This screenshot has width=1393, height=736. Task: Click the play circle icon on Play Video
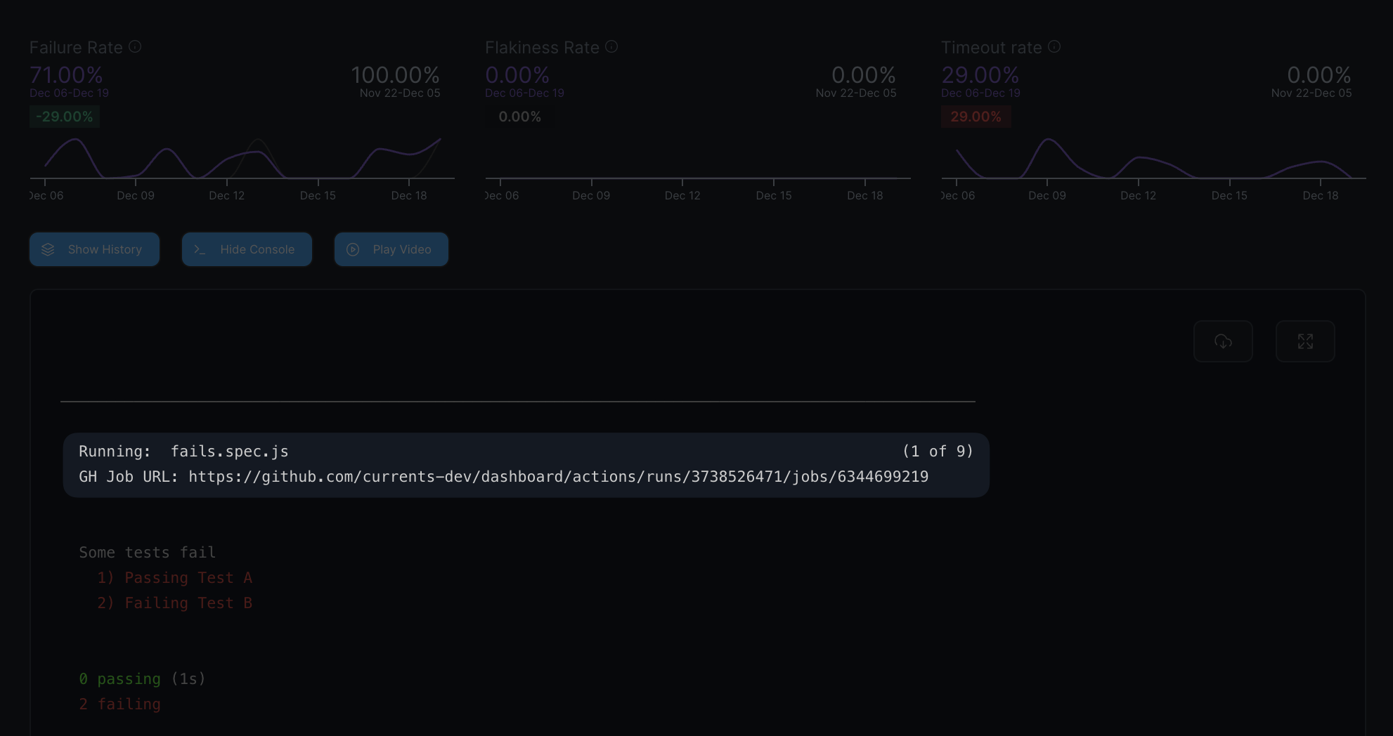coord(353,250)
